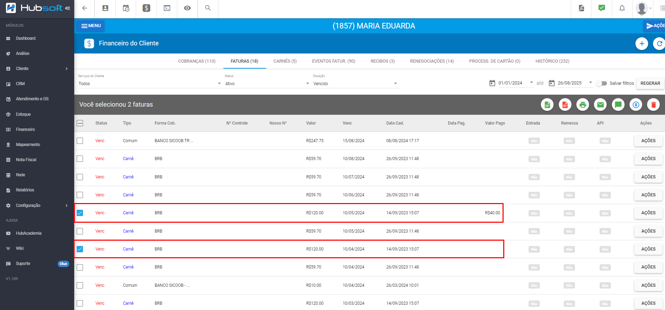
Task: Open Atendimento e OS in the sidebar
Action: pyautogui.click(x=32, y=99)
